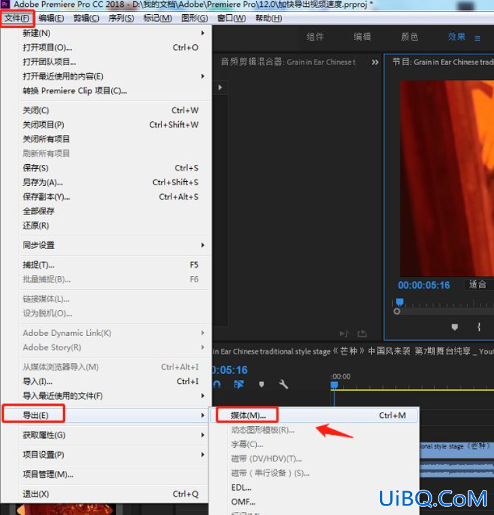Open the 帮助(H) menu

coord(268,18)
